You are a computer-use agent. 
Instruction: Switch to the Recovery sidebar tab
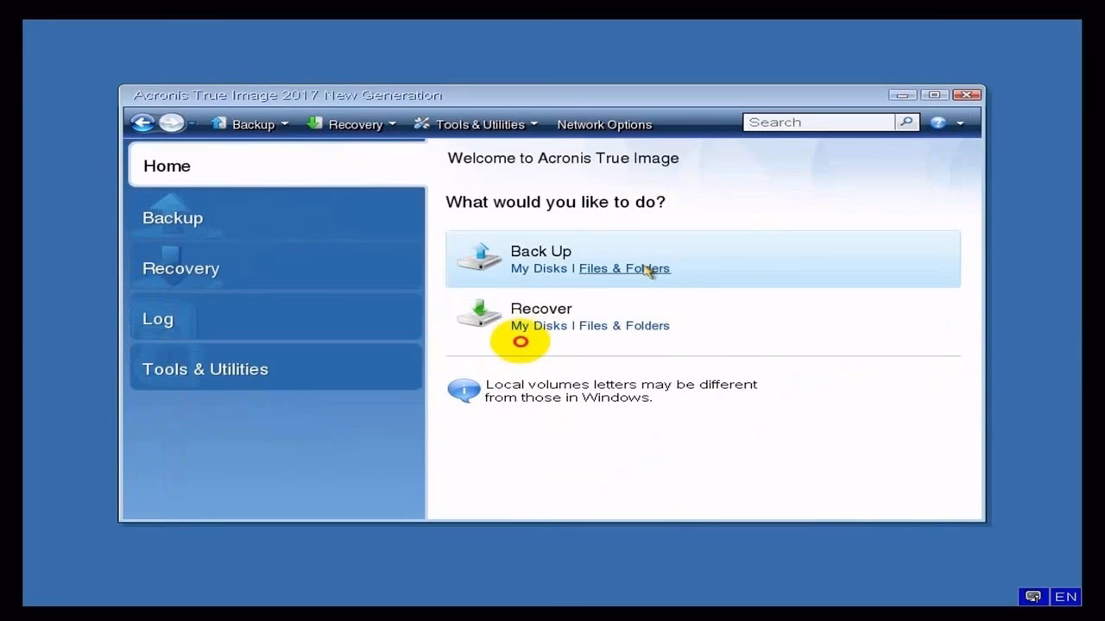click(x=277, y=268)
